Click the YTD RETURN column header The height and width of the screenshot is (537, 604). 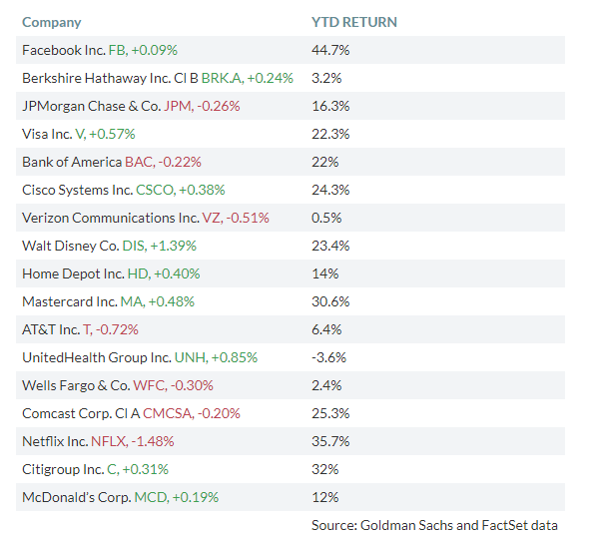coord(355,22)
